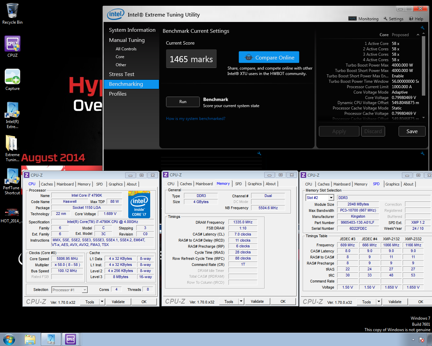This screenshot has width=432, height=346.
Task: Open Tools dropdown arrow in CPU-Z Memory window
Action: pyautogui.click(x=241, y=301)
